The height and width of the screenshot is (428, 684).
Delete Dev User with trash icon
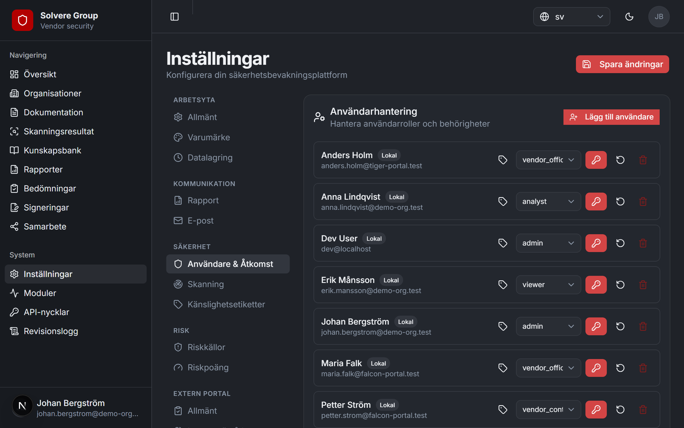(643, 243)
